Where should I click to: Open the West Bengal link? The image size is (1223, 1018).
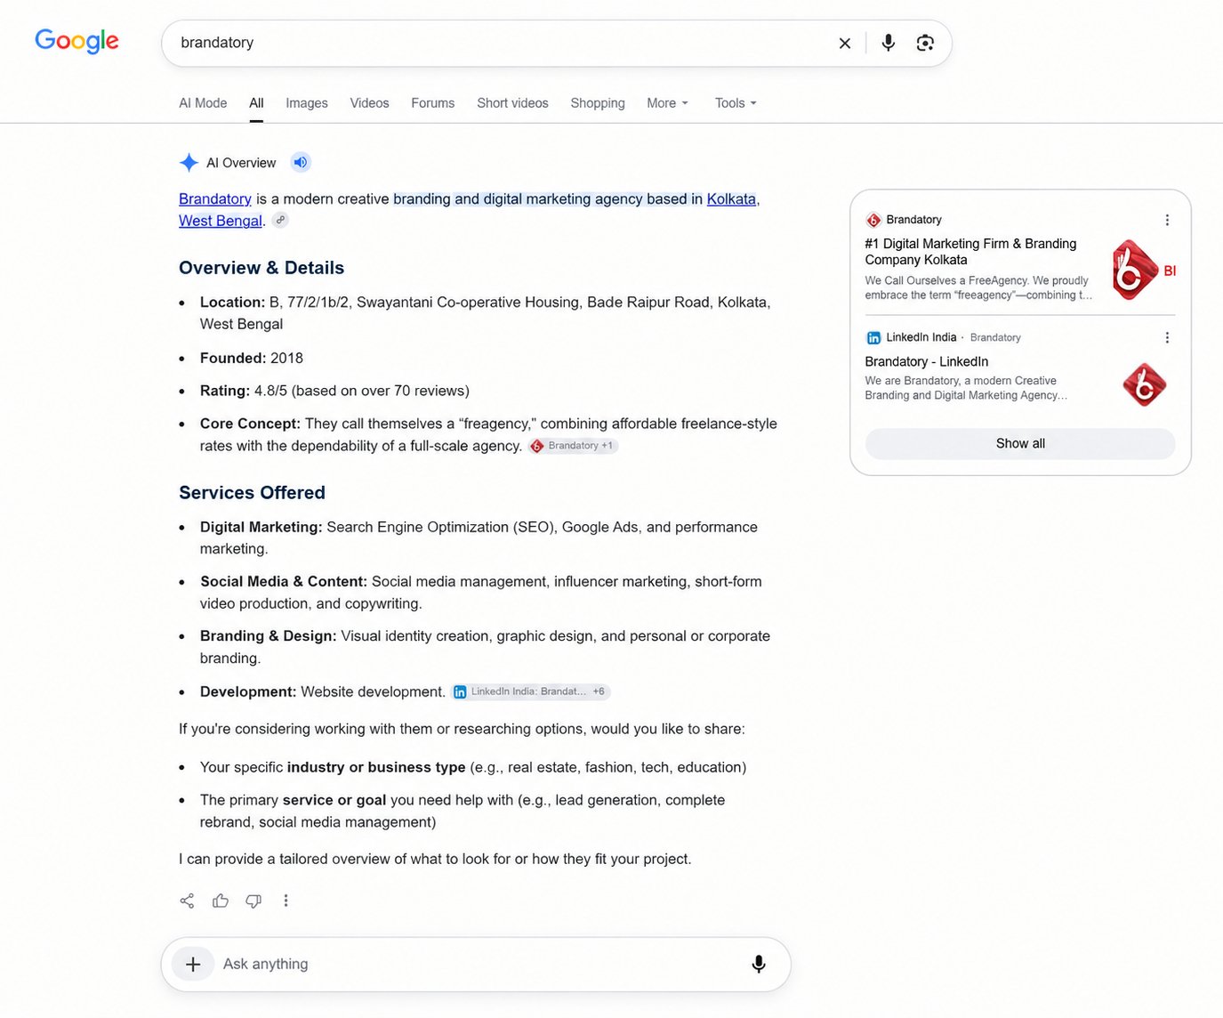click(221, 221)
